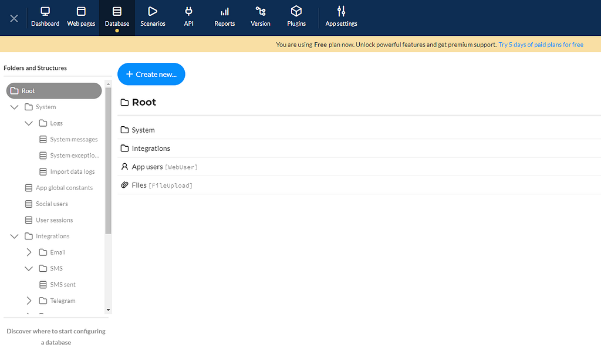Collapse the SMS folder chevron
601x351 pixels.
tap(29, 268)
